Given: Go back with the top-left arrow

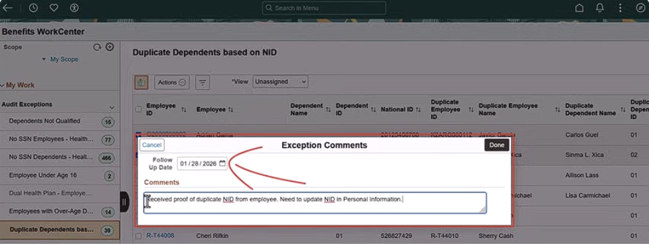Looking at the screenshot, I should coord(7,8).
